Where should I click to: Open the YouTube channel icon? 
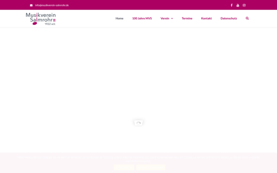pos(238,5)
